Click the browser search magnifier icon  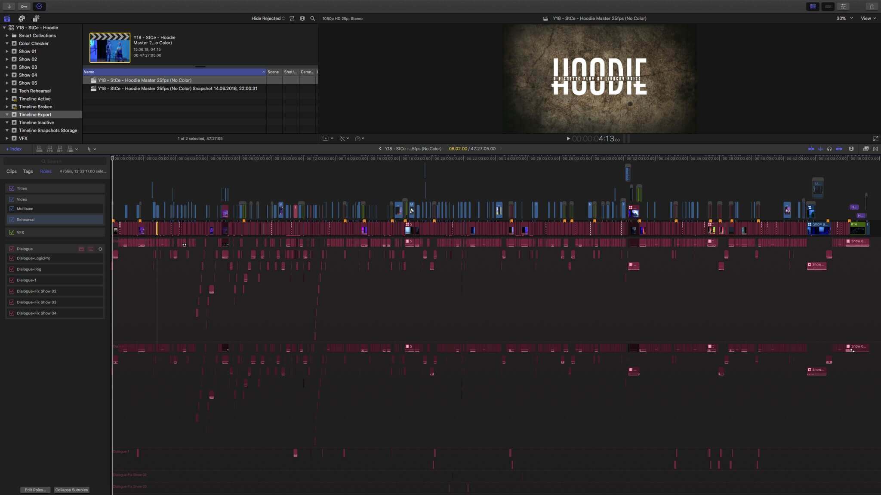coord(313,18)
